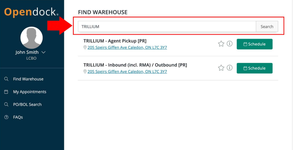
Task: Schedule at TRILLIUM Inbound/Outbound
Action: click(254, 68)
